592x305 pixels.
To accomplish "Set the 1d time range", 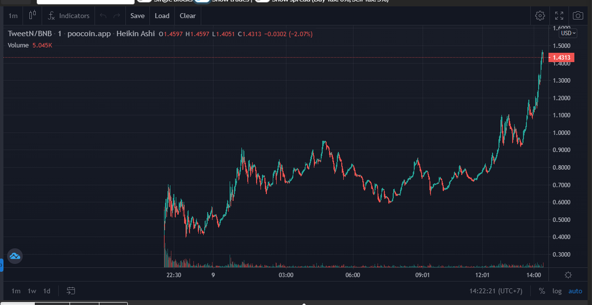I will (47, 291).
